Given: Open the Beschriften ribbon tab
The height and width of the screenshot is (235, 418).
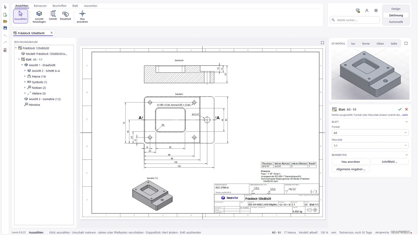Looking at the screenshot, I should click(60, 6).
